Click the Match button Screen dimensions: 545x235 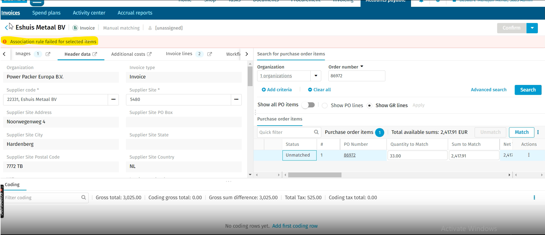[521, 132]
